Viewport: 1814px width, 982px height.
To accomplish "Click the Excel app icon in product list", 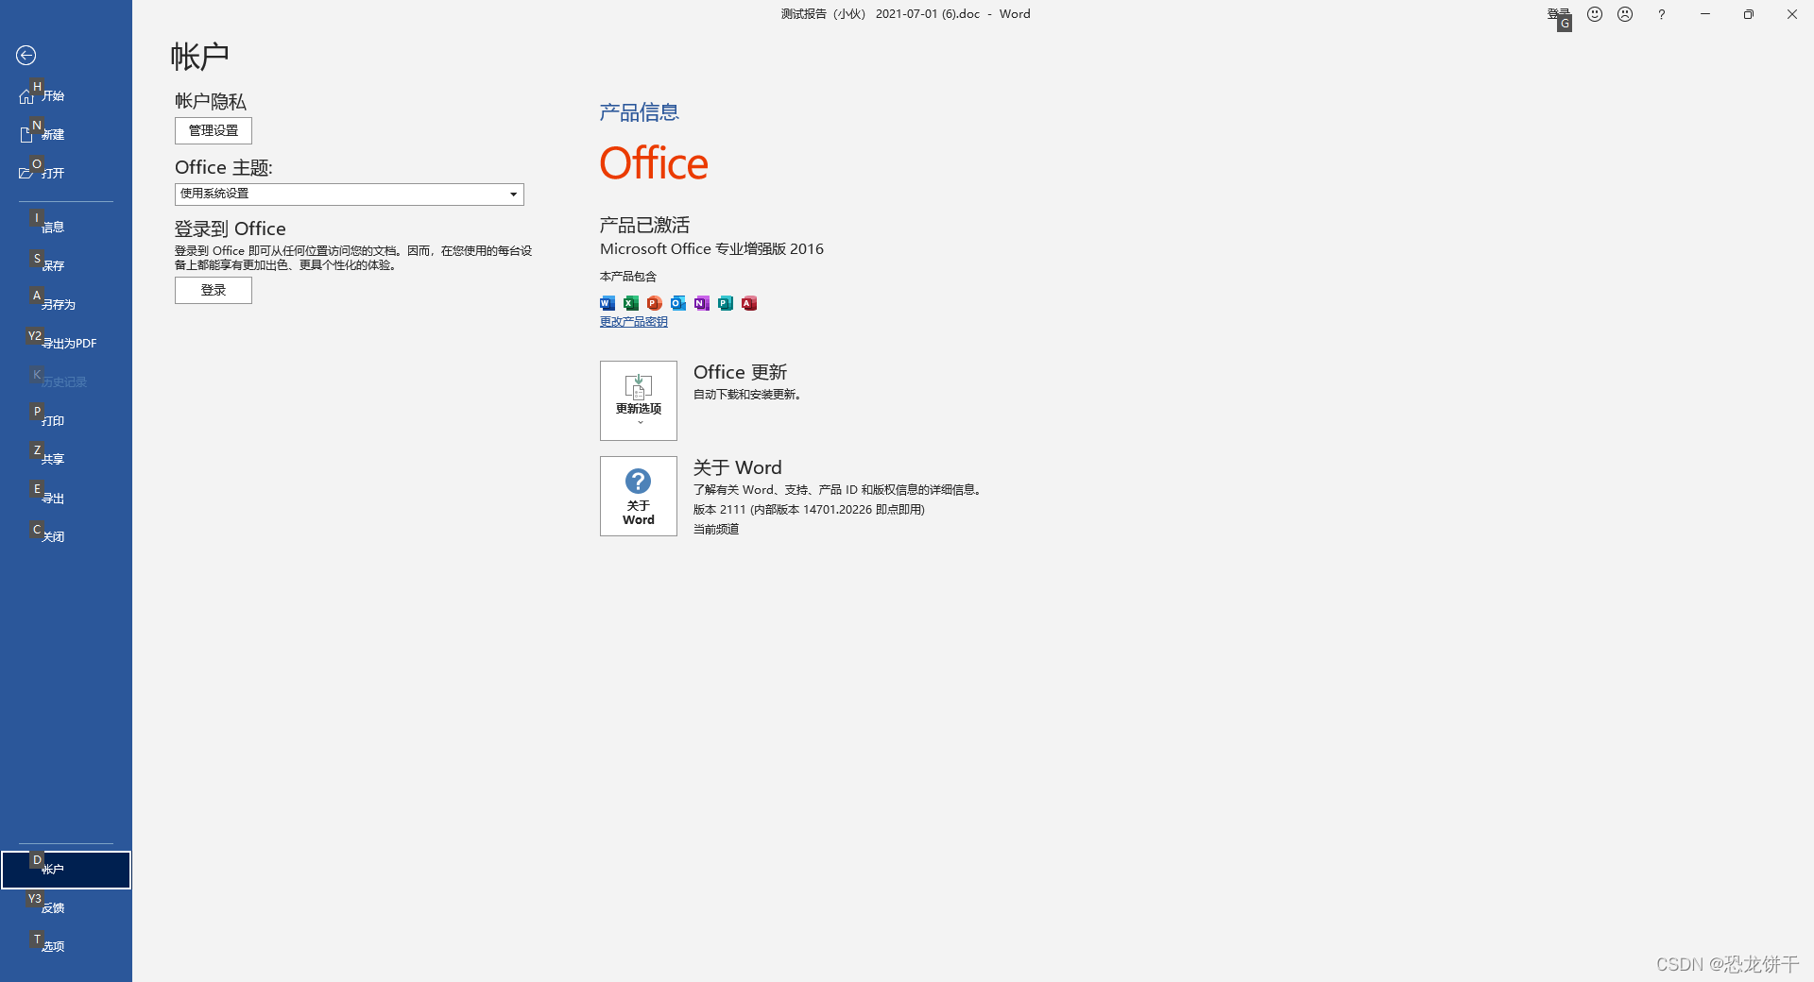I will coord(631,303).
